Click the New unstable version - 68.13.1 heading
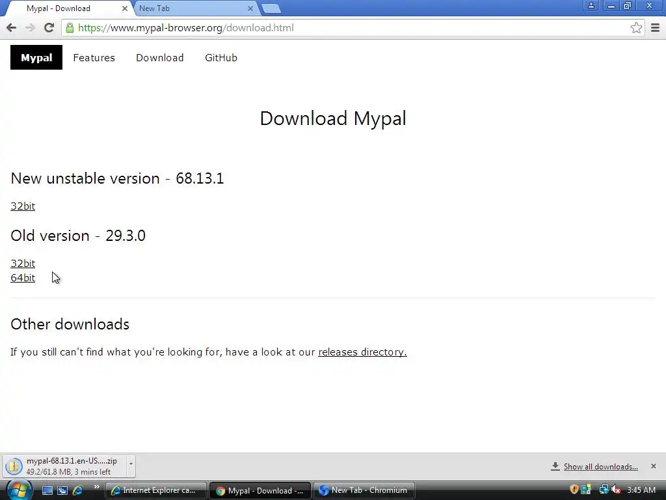The image size is (666, 500). (x=117, y=178)
